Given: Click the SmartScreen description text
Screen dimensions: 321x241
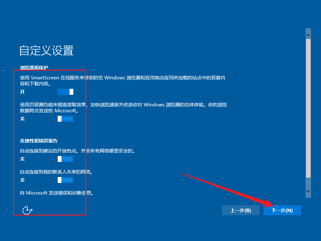Looking at the screenshot, I should [x=123, y=81].
